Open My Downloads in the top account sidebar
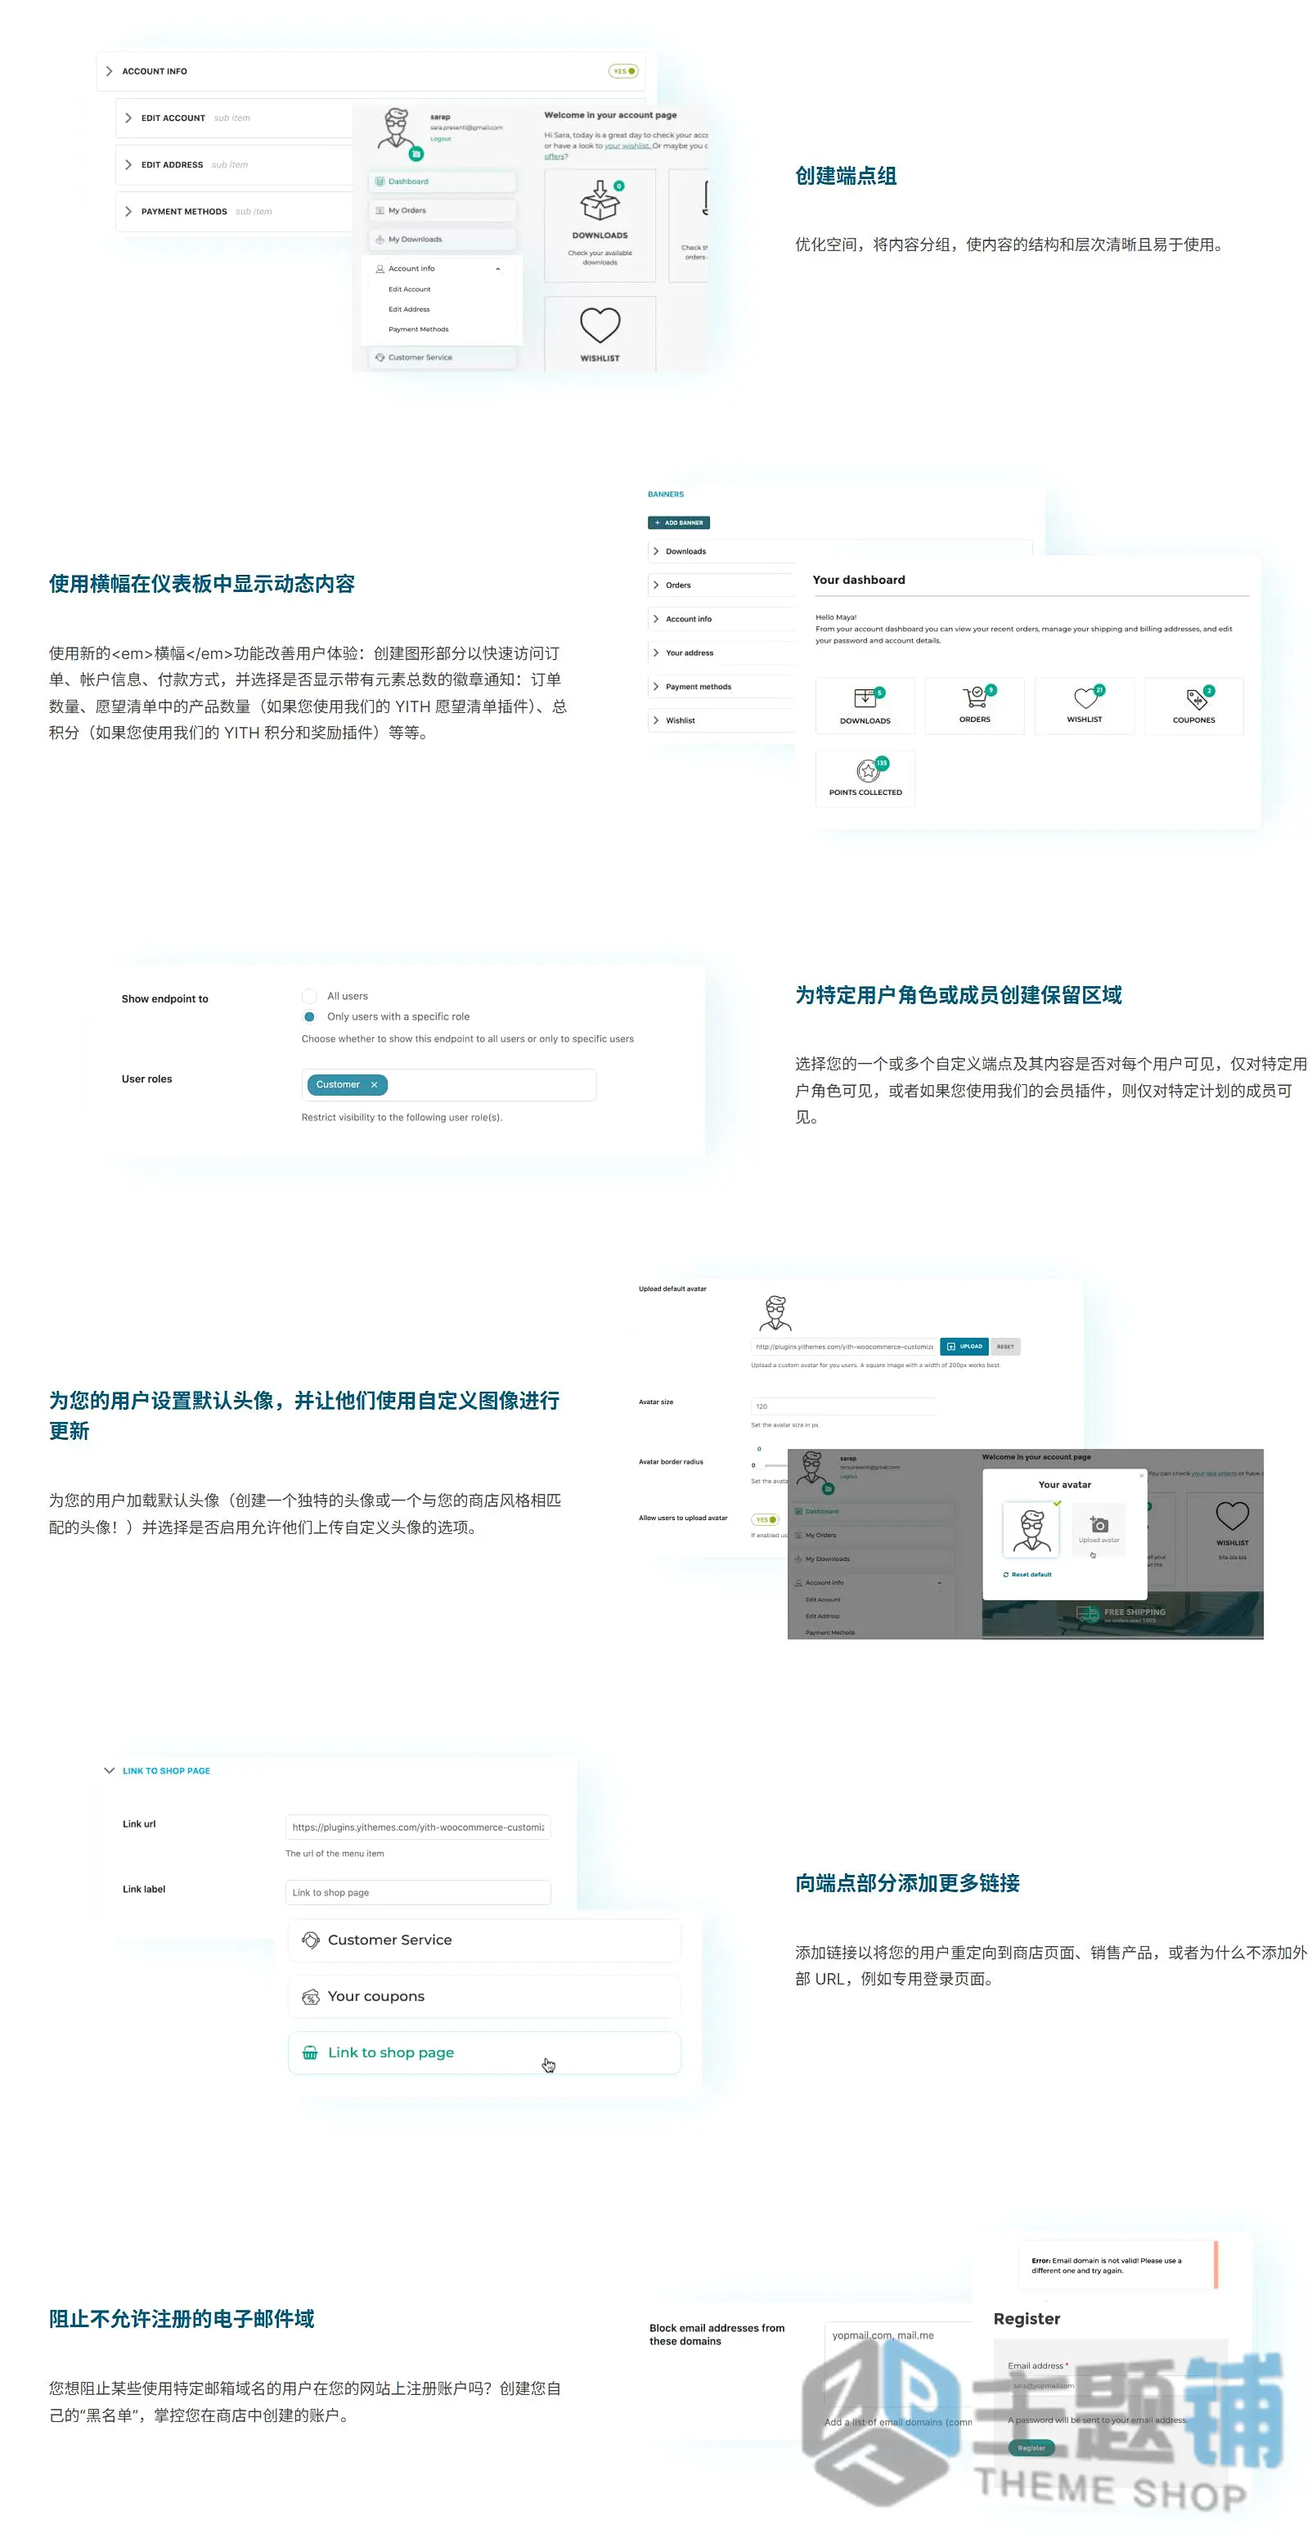The height and width of the screenshot is (2543, 1312). click(x=443, y=239)
